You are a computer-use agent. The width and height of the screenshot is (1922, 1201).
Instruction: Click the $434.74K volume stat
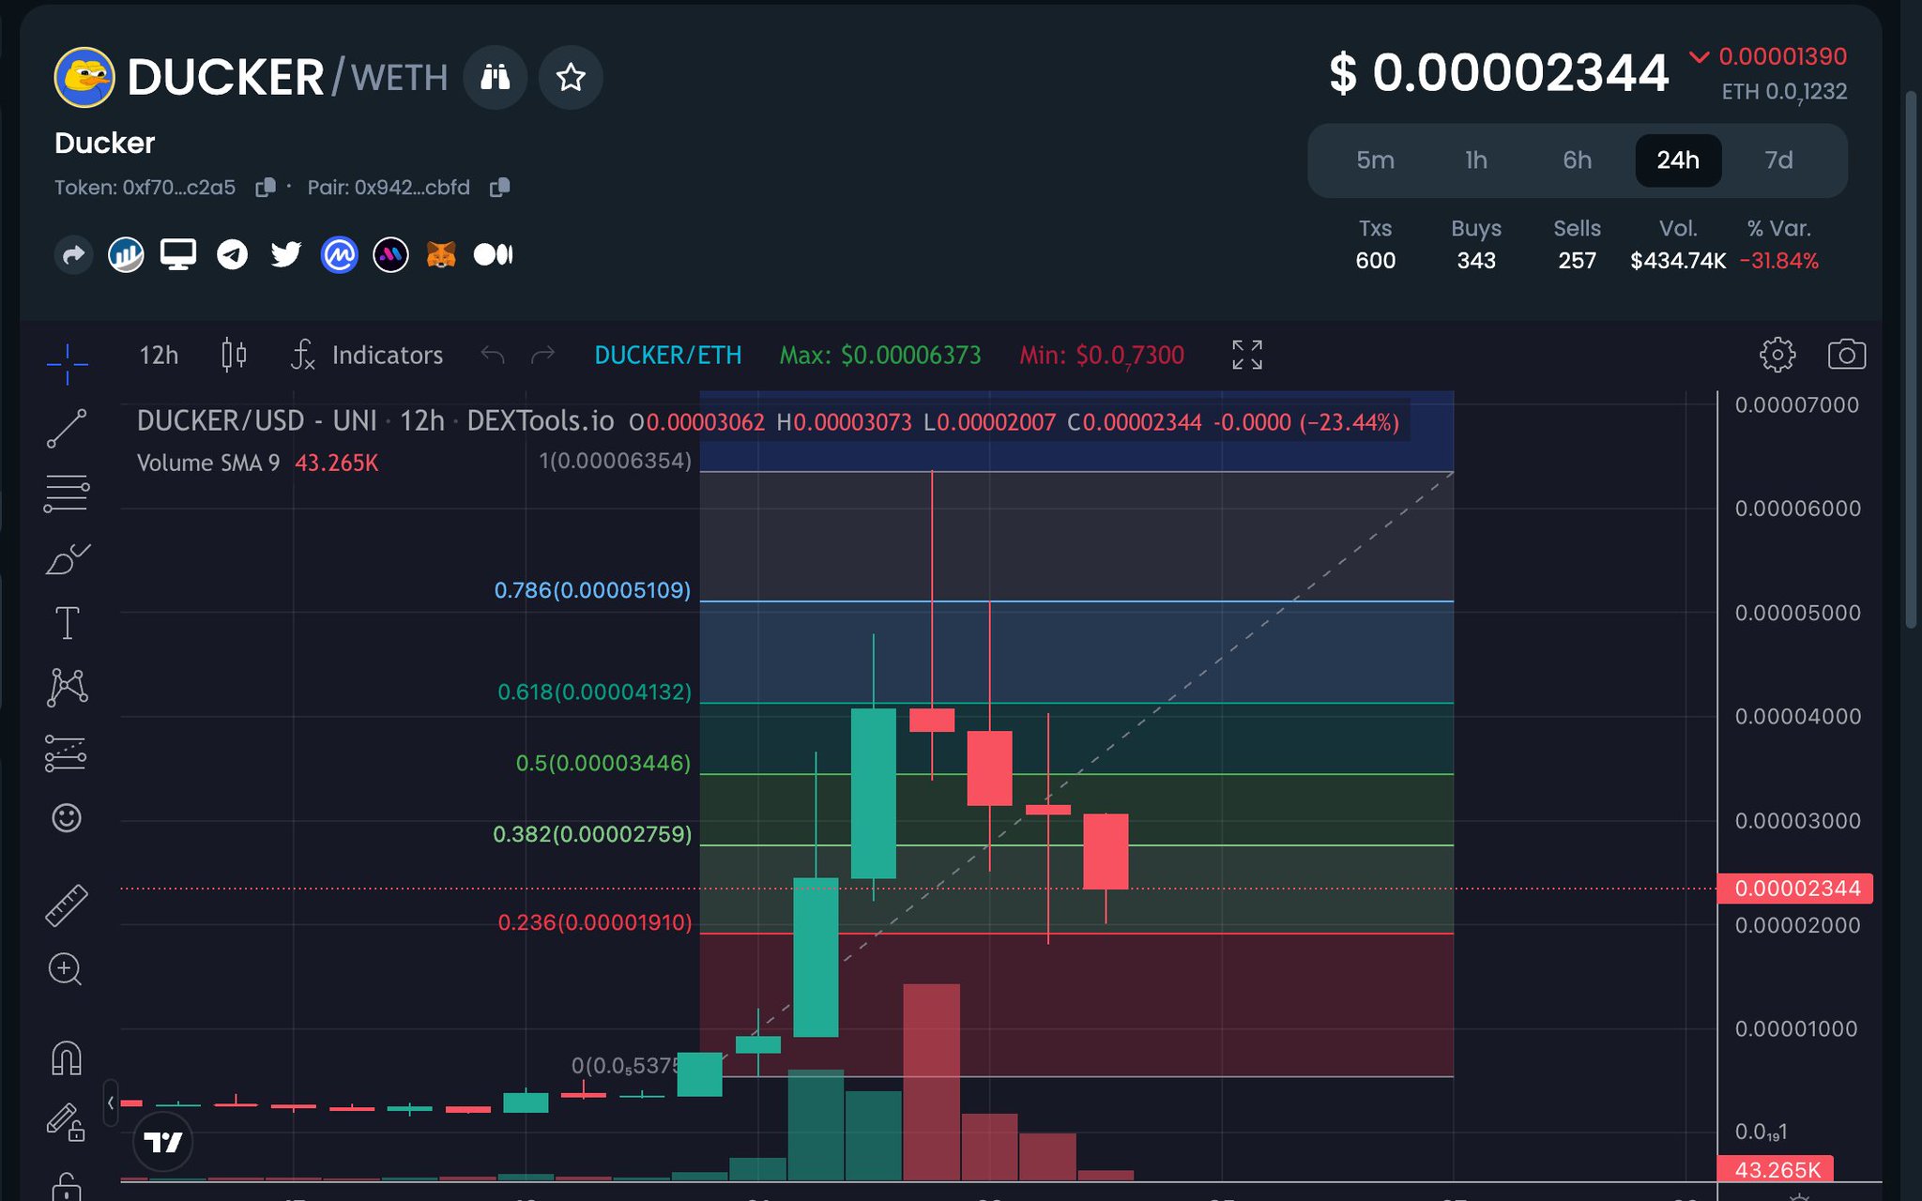click(1678, 261)
